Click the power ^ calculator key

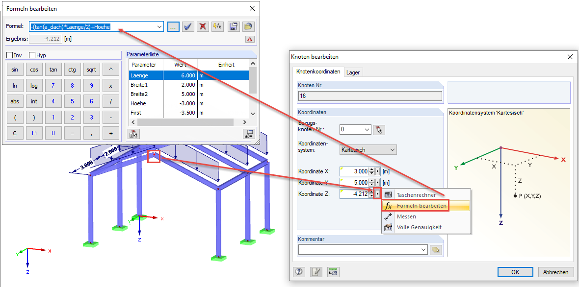point(110,69)
